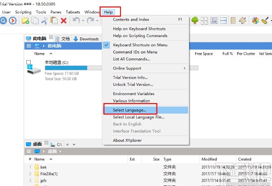272x186 pixels.
Task: Switch to the Downloads tab
Action: pos(86,39)
